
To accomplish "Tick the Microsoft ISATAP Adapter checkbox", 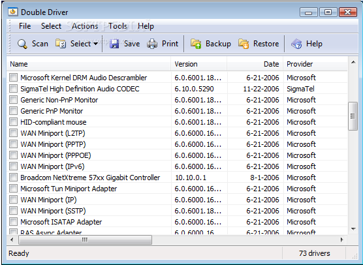I will tap(13, 222).
